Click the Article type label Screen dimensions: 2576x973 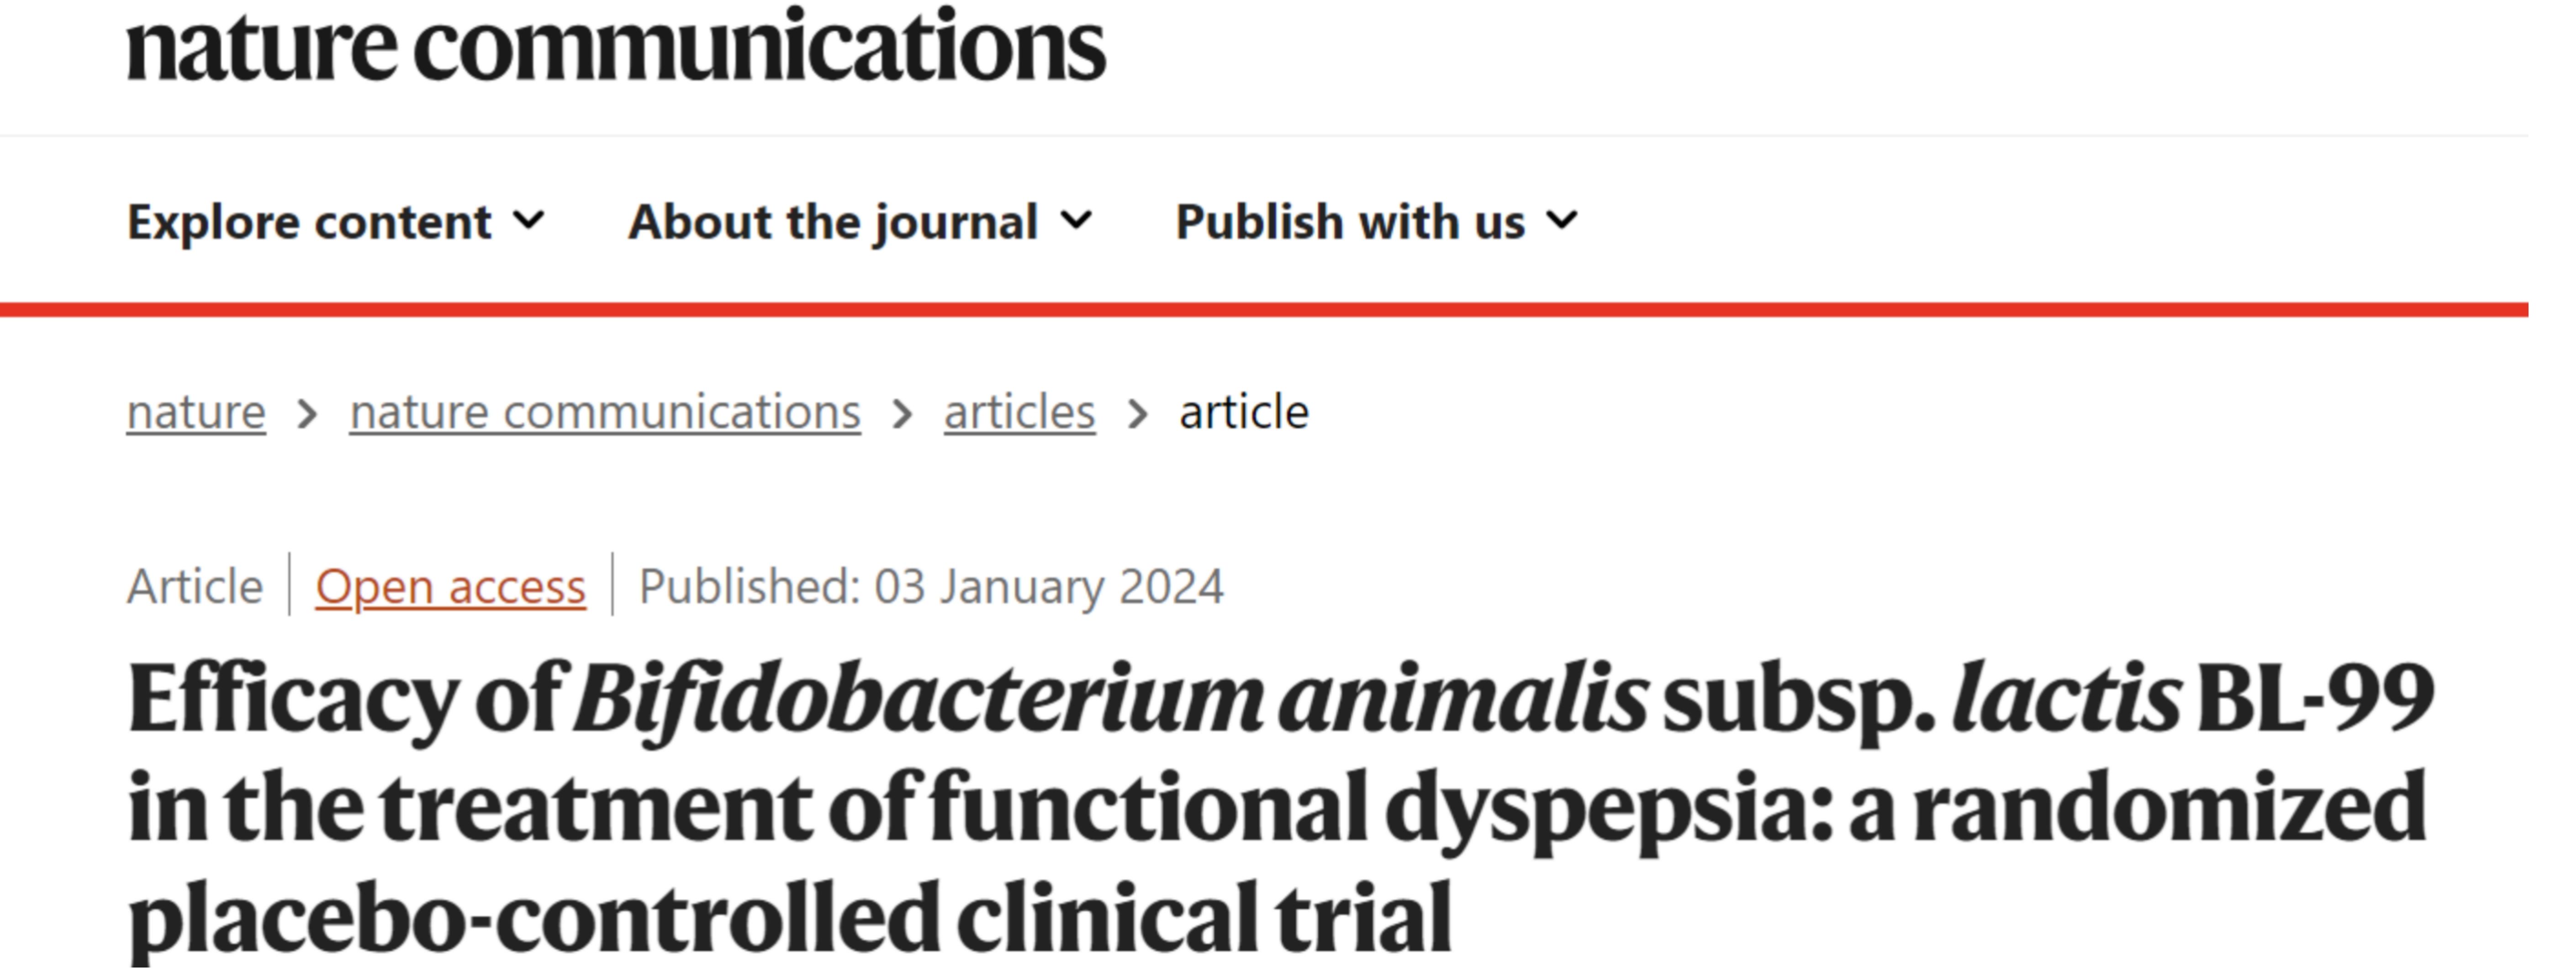coord(195,586)
